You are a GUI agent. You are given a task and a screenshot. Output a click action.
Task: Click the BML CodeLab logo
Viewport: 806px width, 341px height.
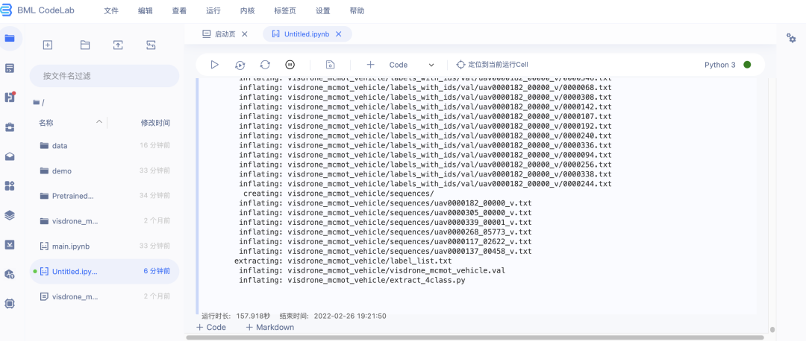pos(37,10)
